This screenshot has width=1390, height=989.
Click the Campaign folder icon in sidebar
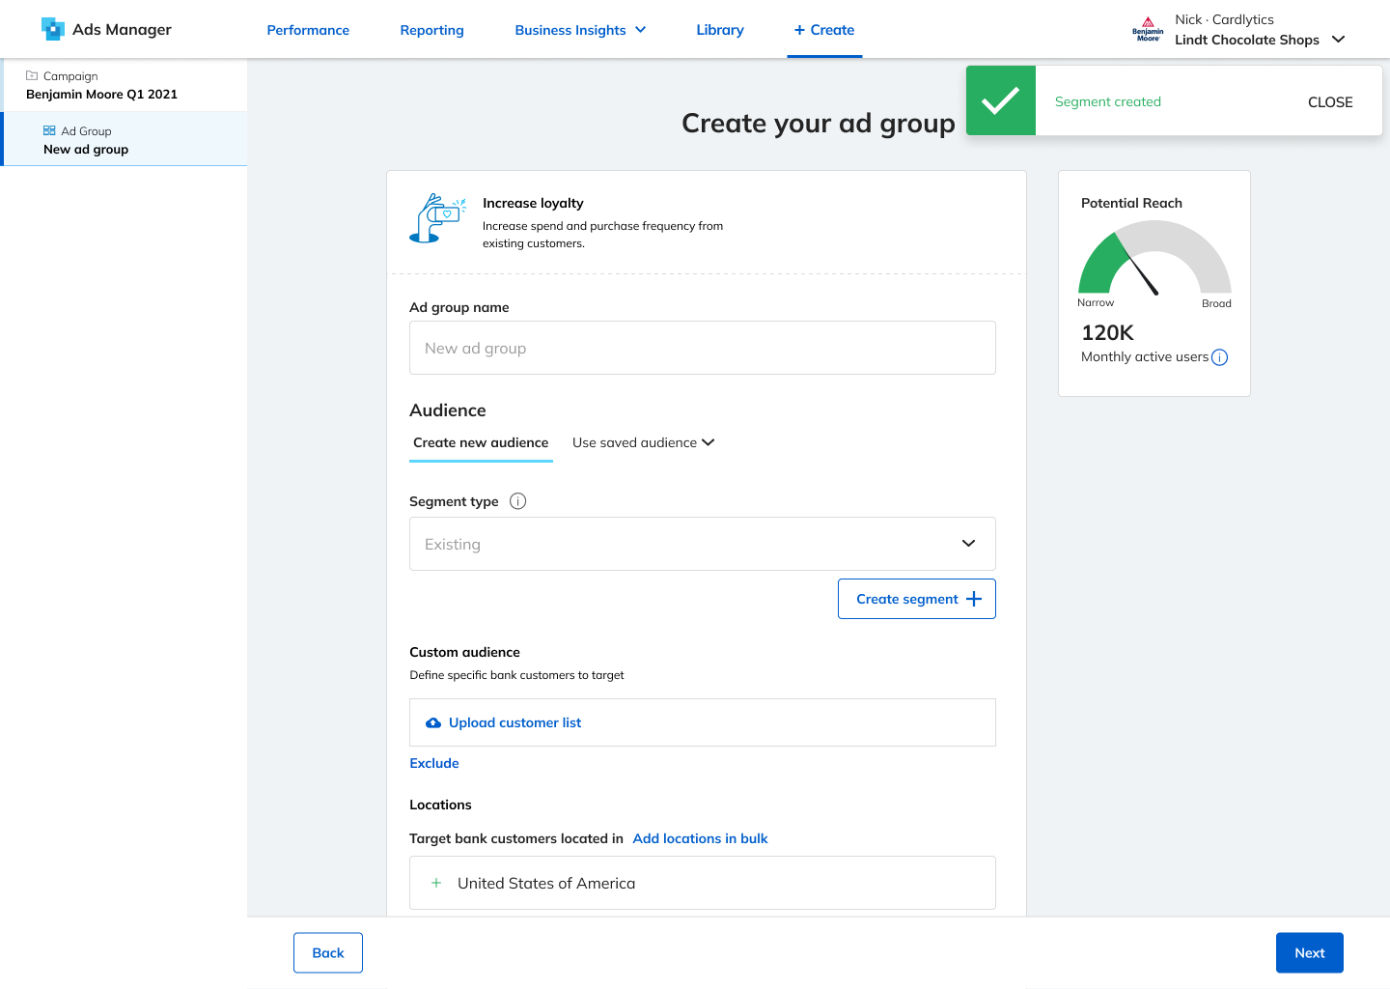(32, 75)
